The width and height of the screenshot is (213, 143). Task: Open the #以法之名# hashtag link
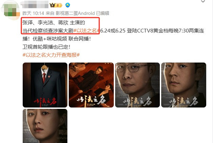pos(86,31)
